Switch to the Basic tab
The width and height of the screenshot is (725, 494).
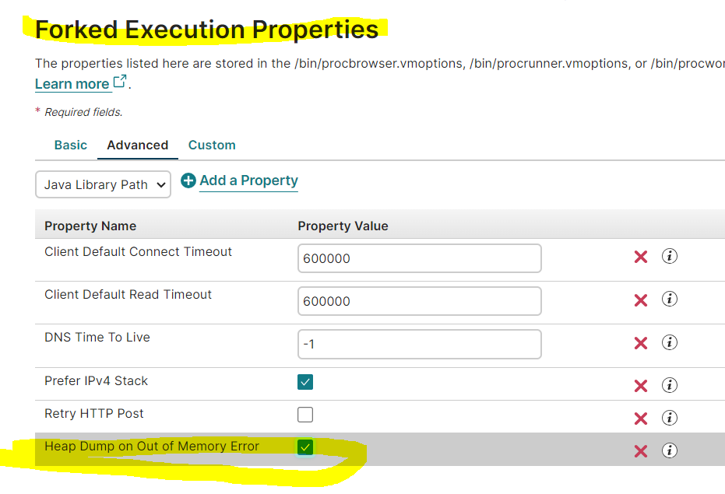(x=71, y=145)
